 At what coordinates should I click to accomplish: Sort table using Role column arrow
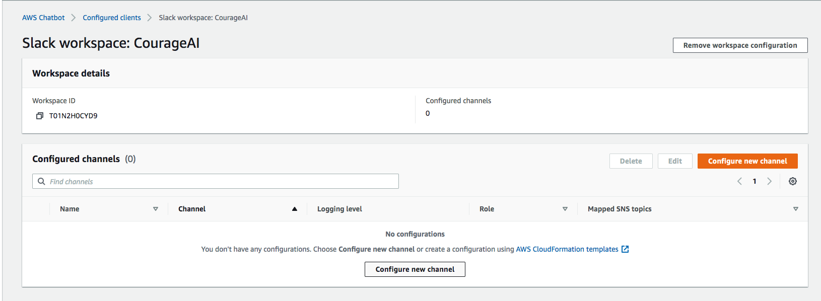tap(565, 209)
